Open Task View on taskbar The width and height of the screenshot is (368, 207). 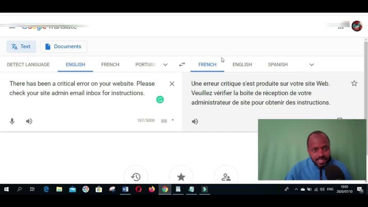[x=32, y=189]
